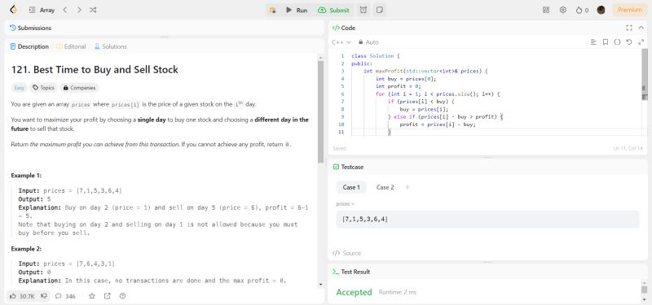Go to the next problem
The image size is (652, 305).
79,10
